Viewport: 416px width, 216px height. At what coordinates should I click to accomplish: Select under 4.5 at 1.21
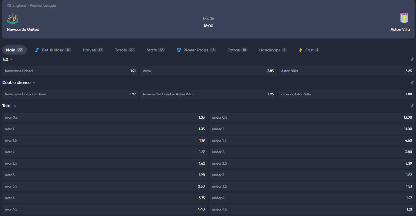(312, 209)
